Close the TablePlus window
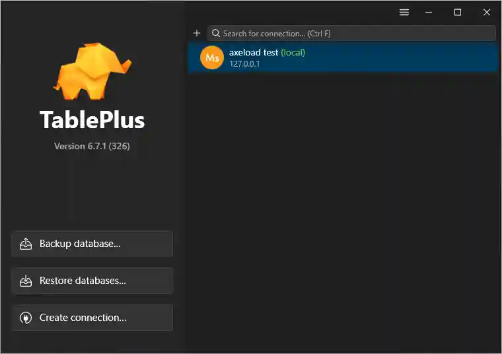Screen dimensions: 502x354 click(487, 12)
